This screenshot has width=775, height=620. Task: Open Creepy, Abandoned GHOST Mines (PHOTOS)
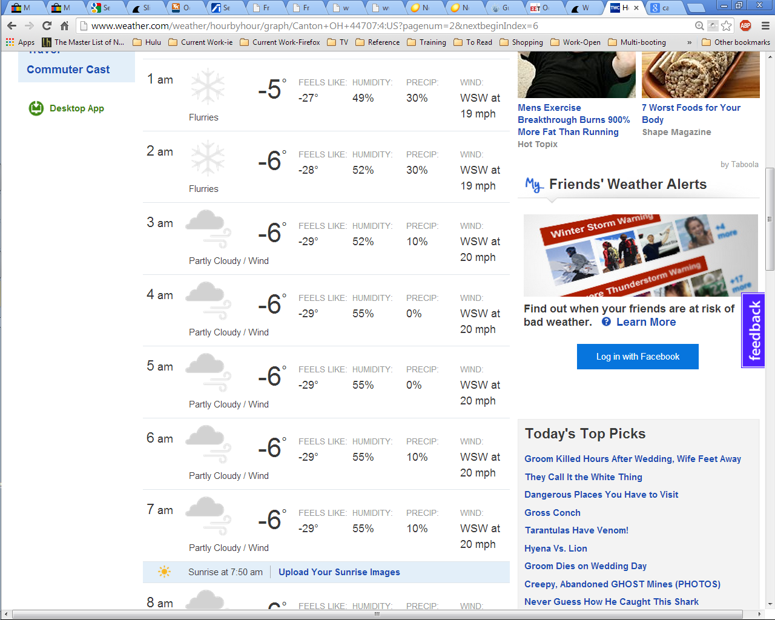click(x=622, y=584)
